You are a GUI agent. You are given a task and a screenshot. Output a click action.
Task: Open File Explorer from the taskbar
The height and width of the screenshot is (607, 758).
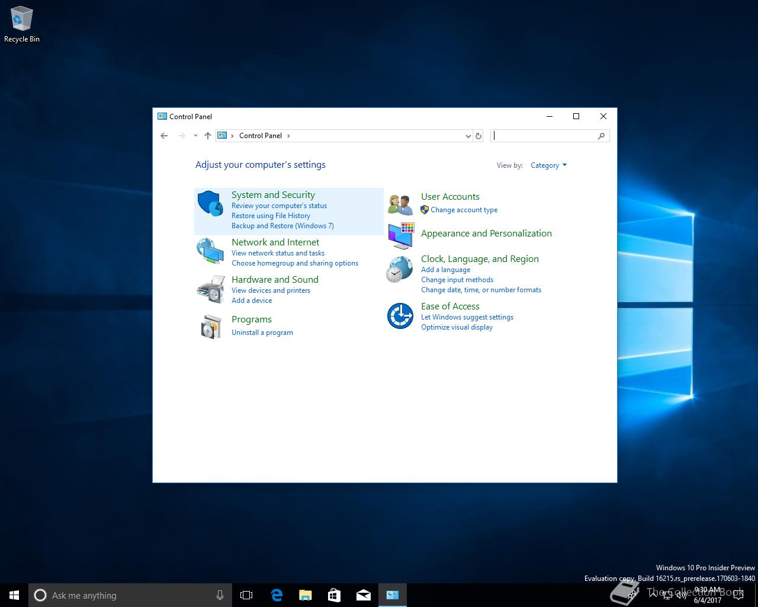[305, 595]
